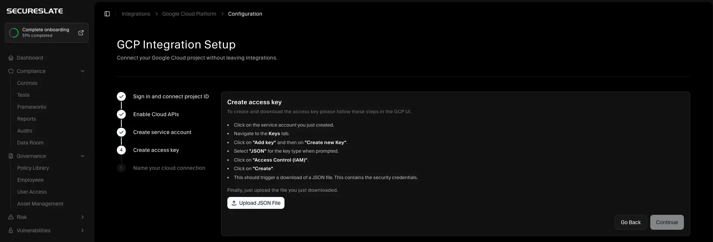
Task: Click the Risk warning triangle icon
Action: coord(11,217)
